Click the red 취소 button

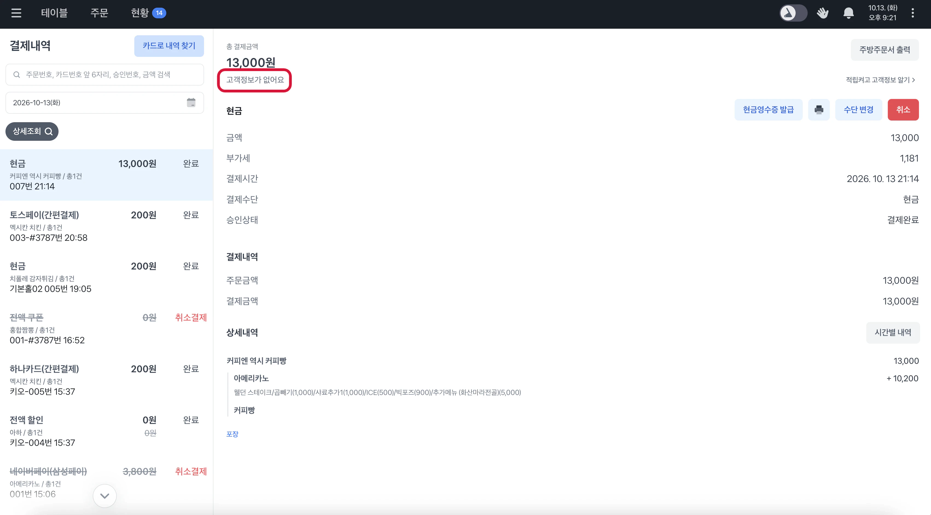[903, 110]
